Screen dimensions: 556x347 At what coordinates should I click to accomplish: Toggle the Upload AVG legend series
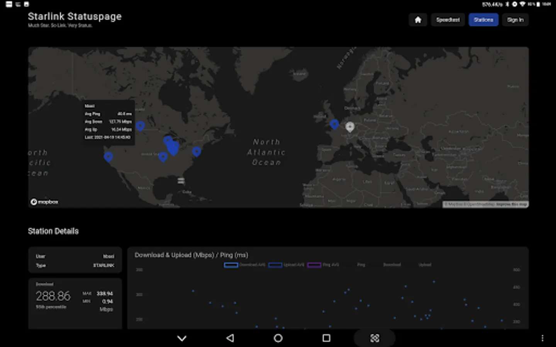tap(286, 265)
